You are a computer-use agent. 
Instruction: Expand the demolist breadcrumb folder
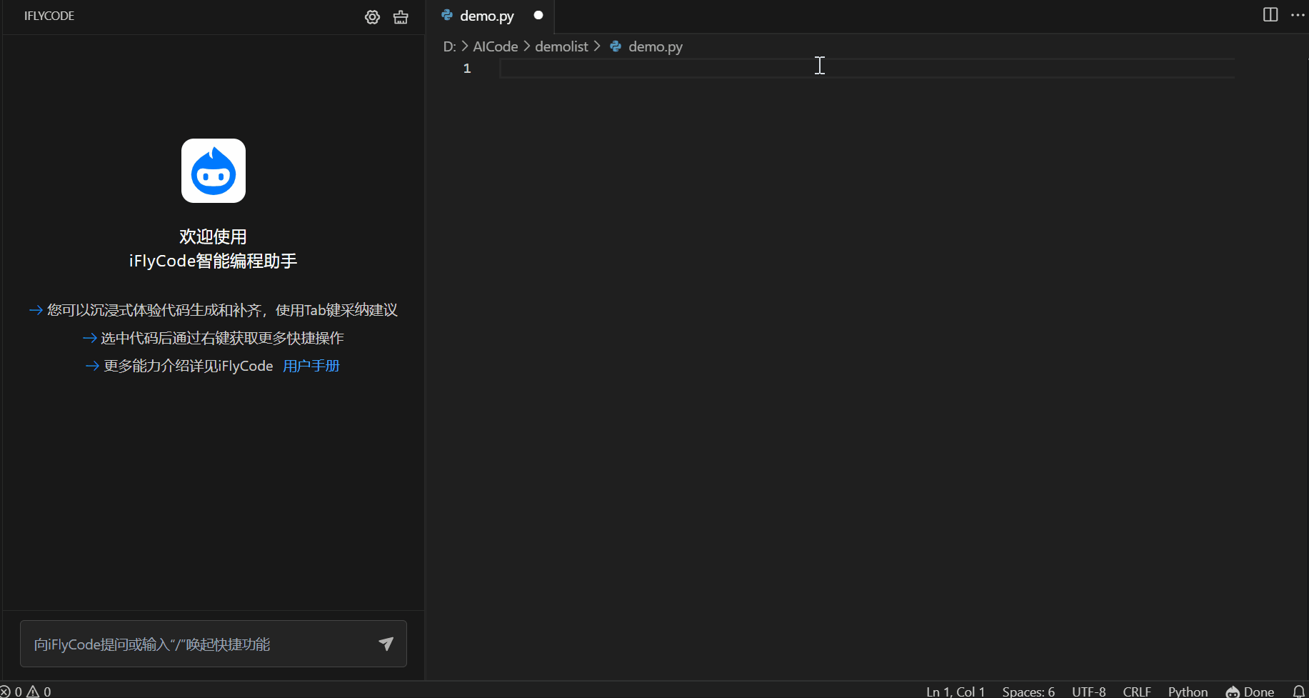[x=561, y=46]
